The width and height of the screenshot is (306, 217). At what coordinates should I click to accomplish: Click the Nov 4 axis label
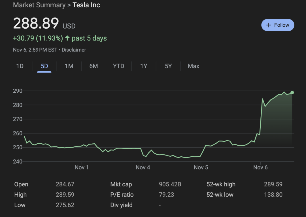coord(143,167)
